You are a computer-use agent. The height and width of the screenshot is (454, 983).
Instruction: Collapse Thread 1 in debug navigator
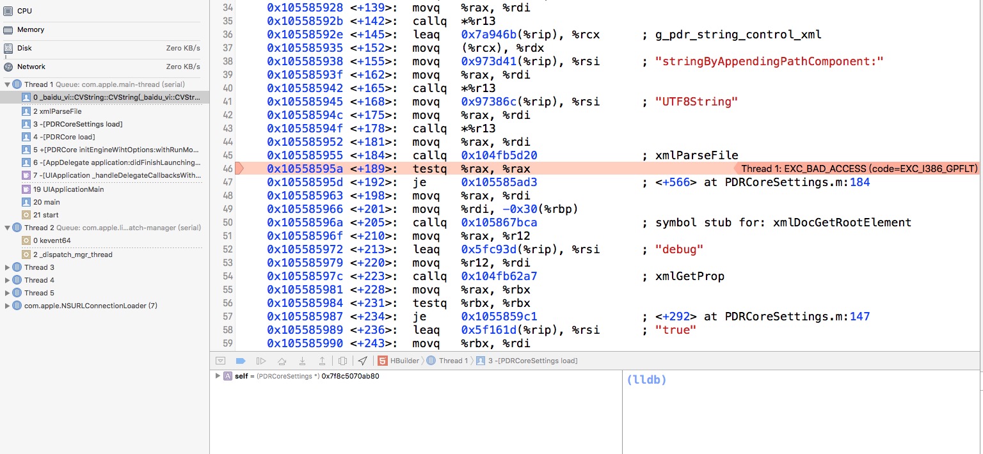click(x=7, y=84)
